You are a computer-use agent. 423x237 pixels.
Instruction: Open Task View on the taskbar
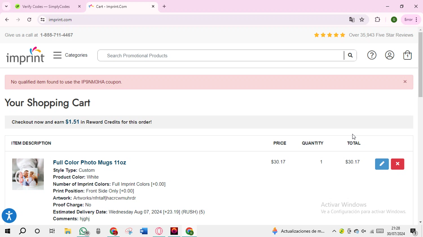tap(52, 231)
